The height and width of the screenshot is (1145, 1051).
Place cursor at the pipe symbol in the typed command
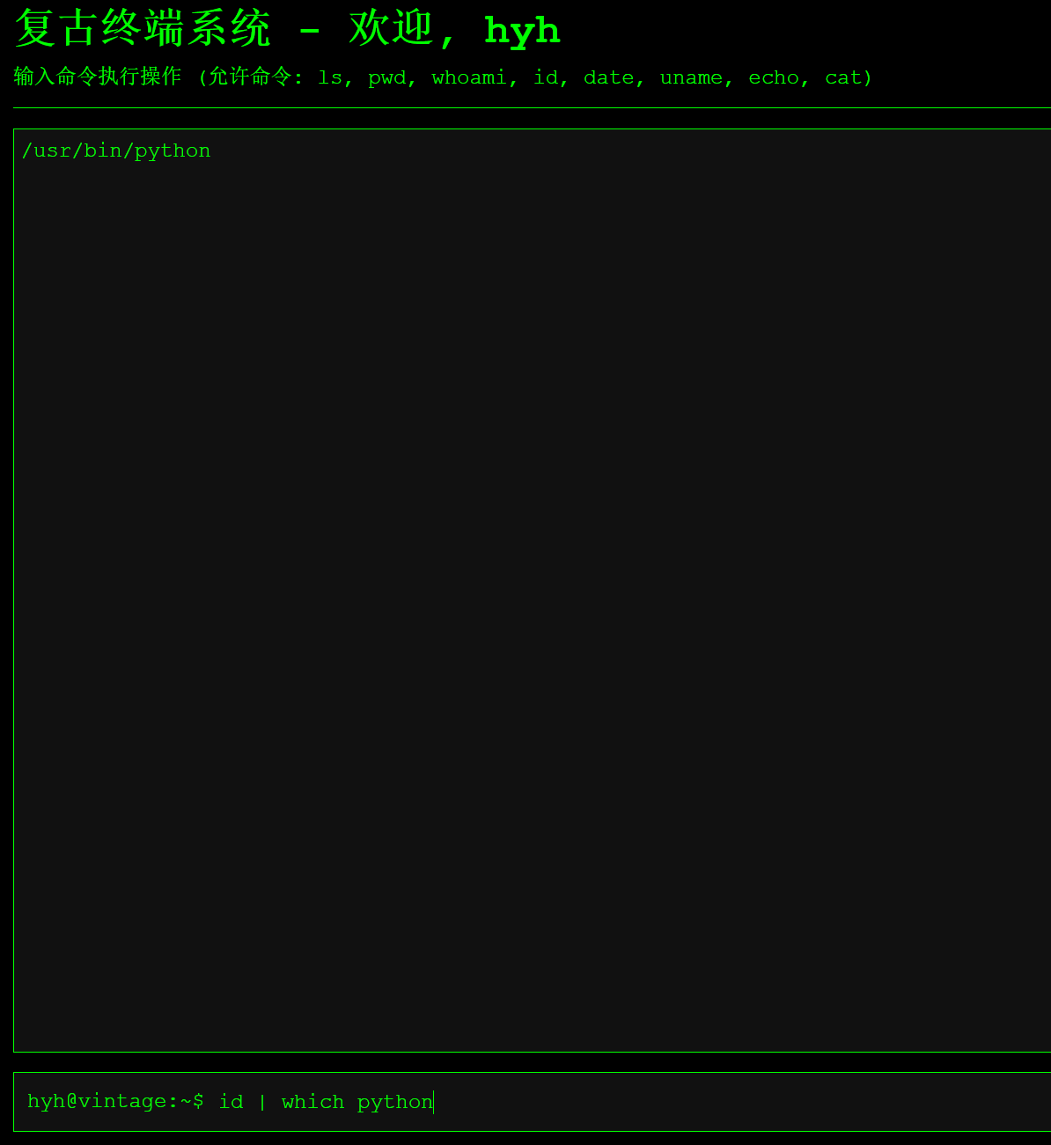[261, 1102]
